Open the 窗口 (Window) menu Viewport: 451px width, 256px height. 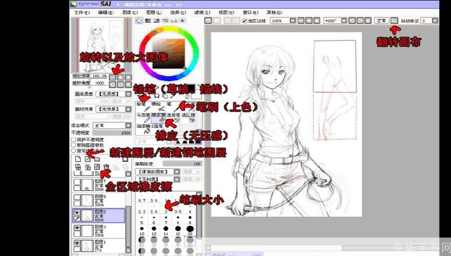tap(250, 12)
